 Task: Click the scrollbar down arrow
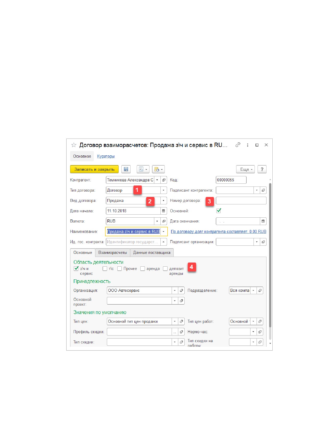270,344
